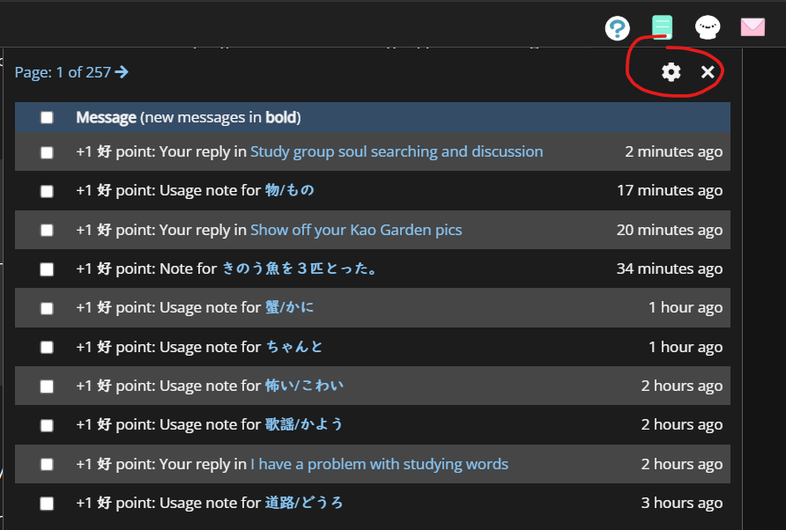Open notification settings gear icon
786x530 pixels.
[671, 72]
